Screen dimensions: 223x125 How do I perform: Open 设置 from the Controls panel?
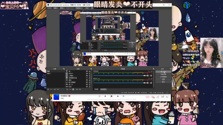[x=163, y=79]
